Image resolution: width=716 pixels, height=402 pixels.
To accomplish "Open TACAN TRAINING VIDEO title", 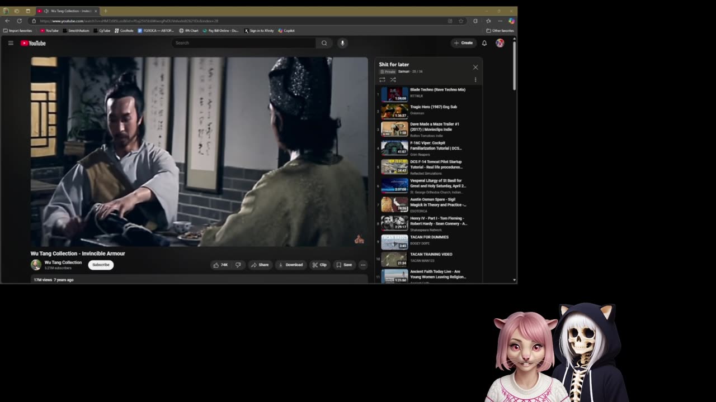I will (431, 254).
